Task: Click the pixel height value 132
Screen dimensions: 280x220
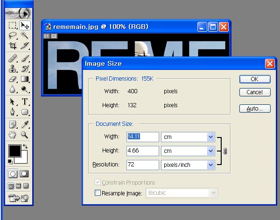Action: 132,105
